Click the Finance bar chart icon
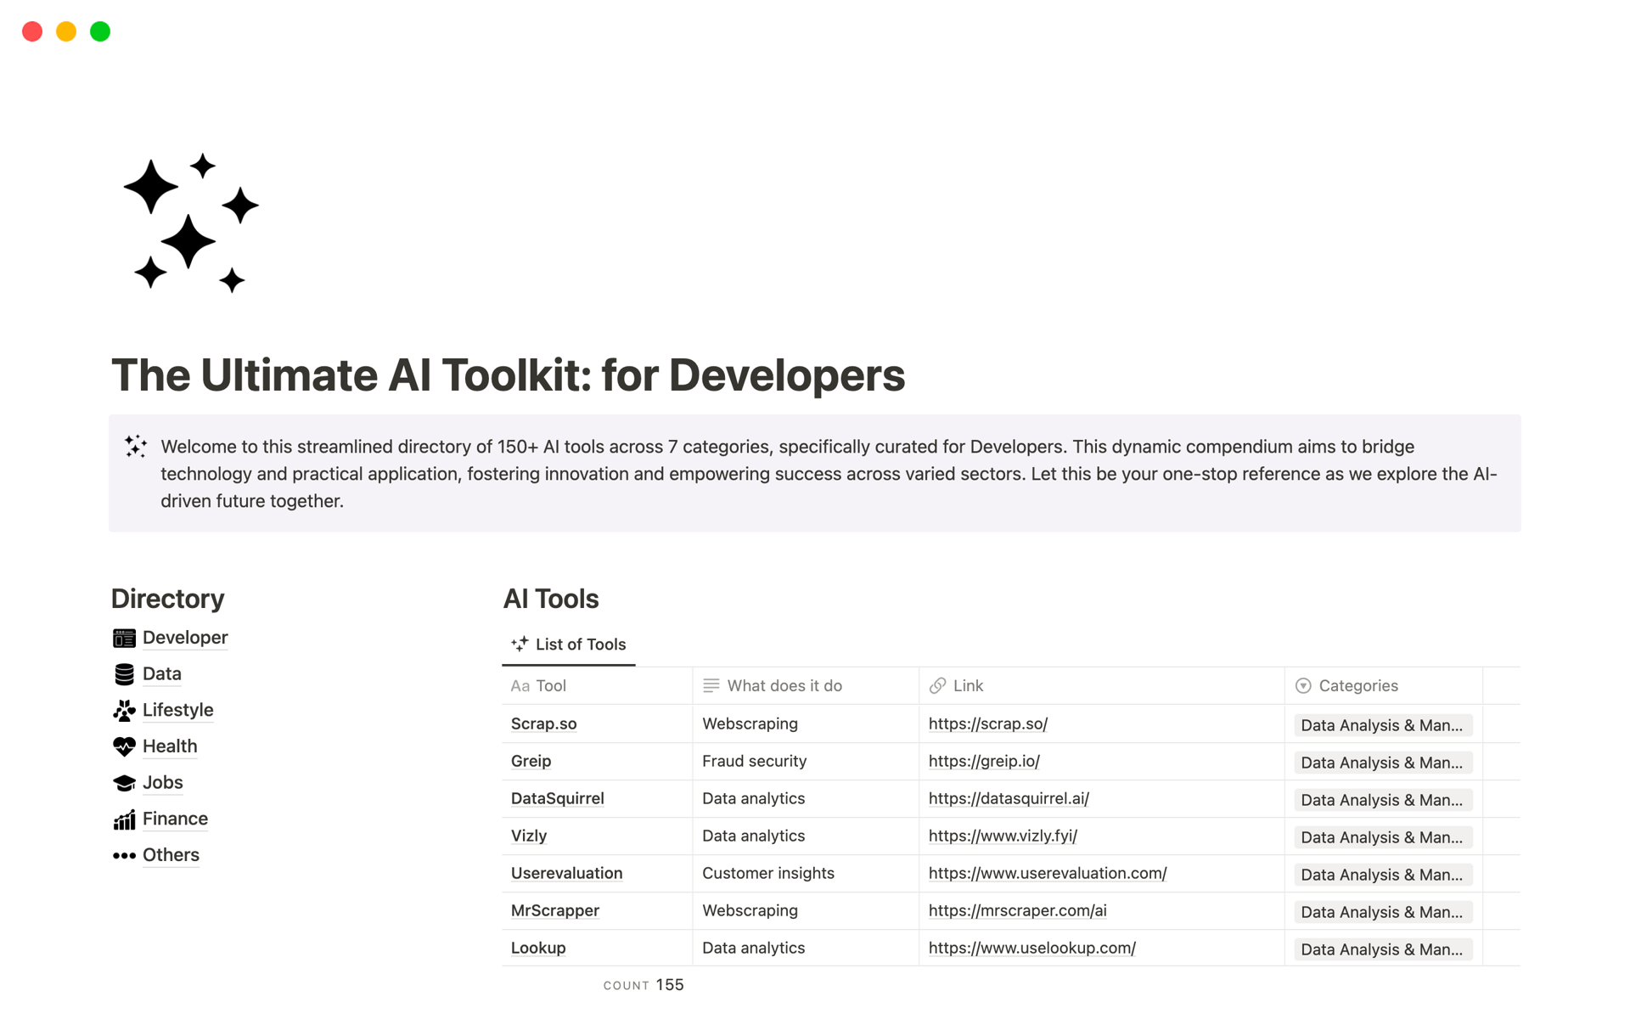This screenshot has width=1630, height=1019. (124, 819)
